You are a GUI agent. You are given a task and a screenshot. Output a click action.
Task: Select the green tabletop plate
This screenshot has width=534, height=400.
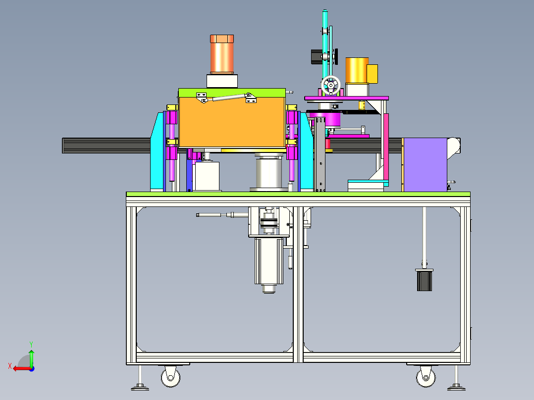click(298, 194)
